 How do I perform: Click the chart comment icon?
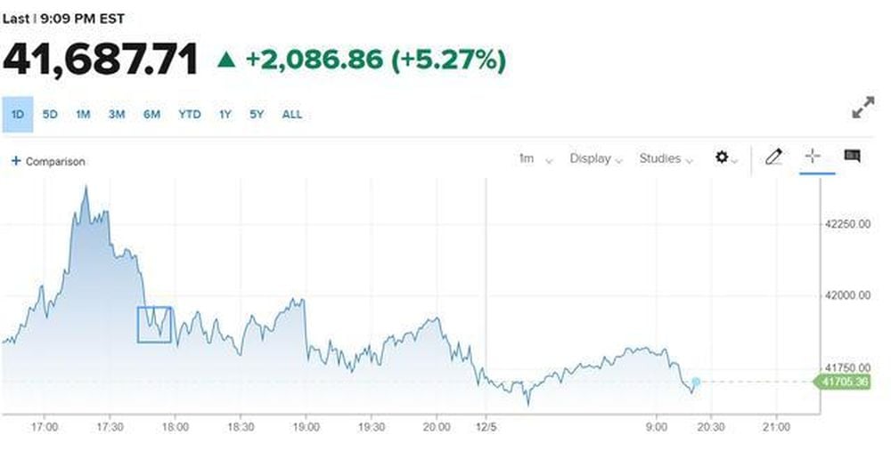852,157
